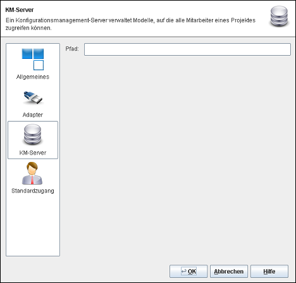The height and width of the screenshot is (283, 296).
Task: Click the return arrow icon on OK button
Action: [x=184, y=271]
